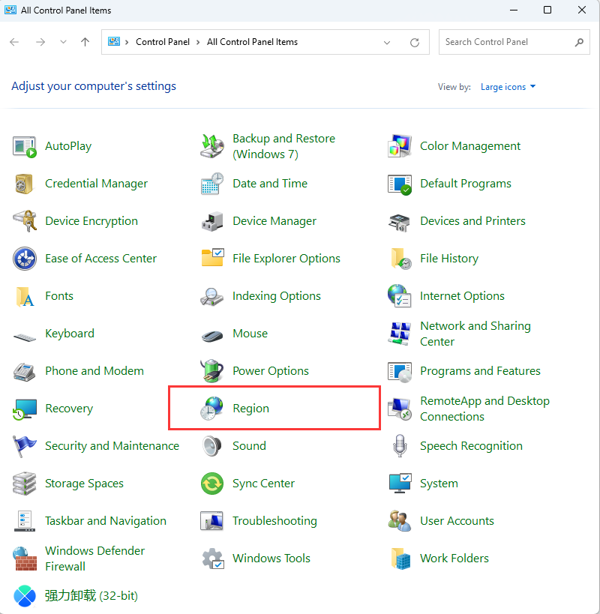The width and height of the screenshot is (600, 614).
Task: Click the search magnifier icon
Action: [x=579, y=42]
